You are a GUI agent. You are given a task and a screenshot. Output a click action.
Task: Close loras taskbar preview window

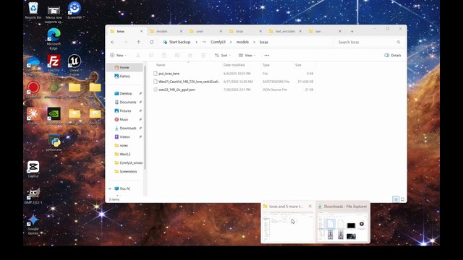click(310, 207)
